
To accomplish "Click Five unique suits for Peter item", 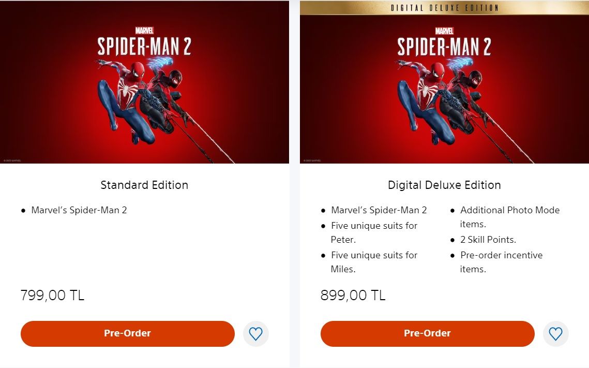I will click(374, 233).
